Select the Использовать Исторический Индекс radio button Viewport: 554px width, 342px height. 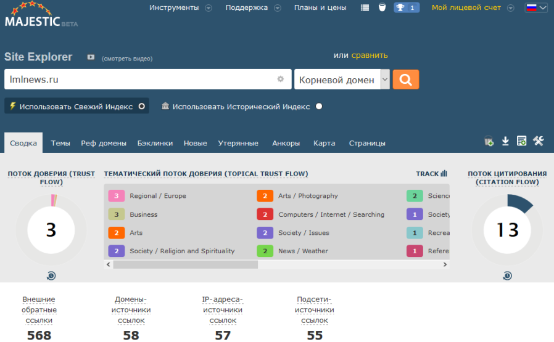[319, 106]
